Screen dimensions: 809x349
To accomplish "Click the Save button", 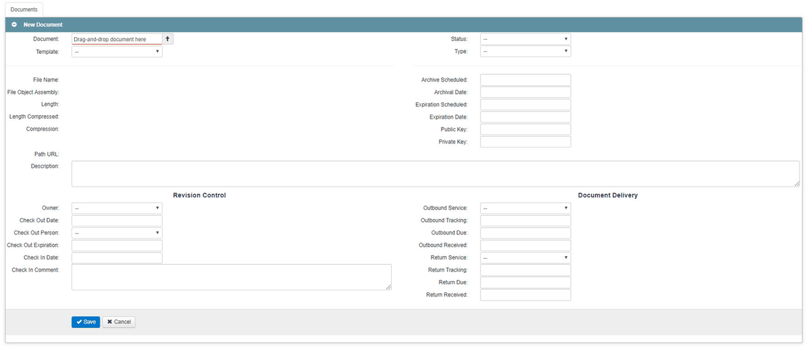I will pos(86,322).
